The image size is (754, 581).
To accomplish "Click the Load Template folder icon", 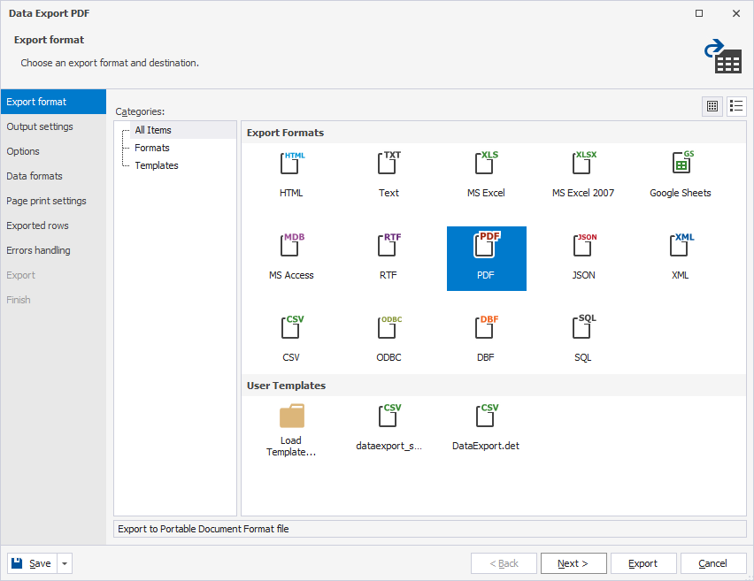I will (291, 417).
